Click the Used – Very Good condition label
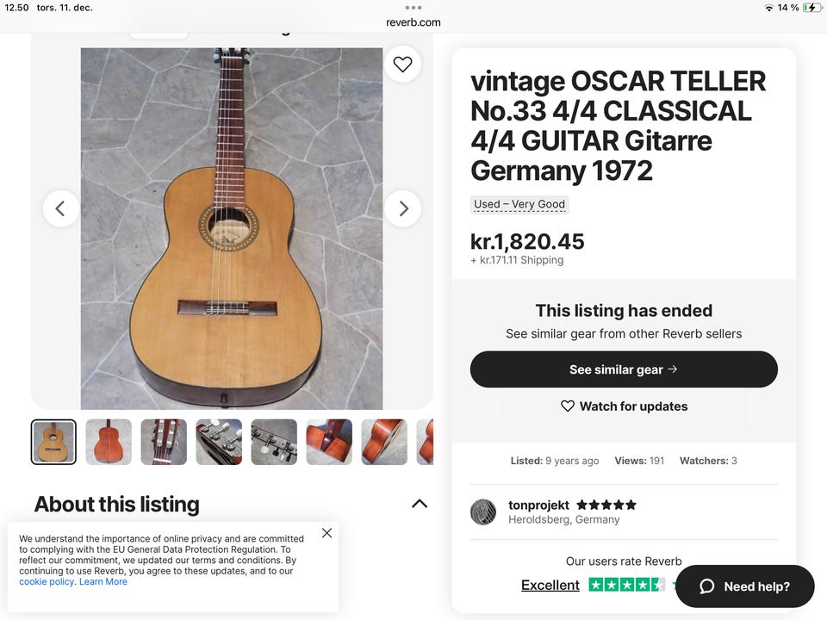Image resolution: width=827 pixels, height=620 pixels. coord(519,205)
